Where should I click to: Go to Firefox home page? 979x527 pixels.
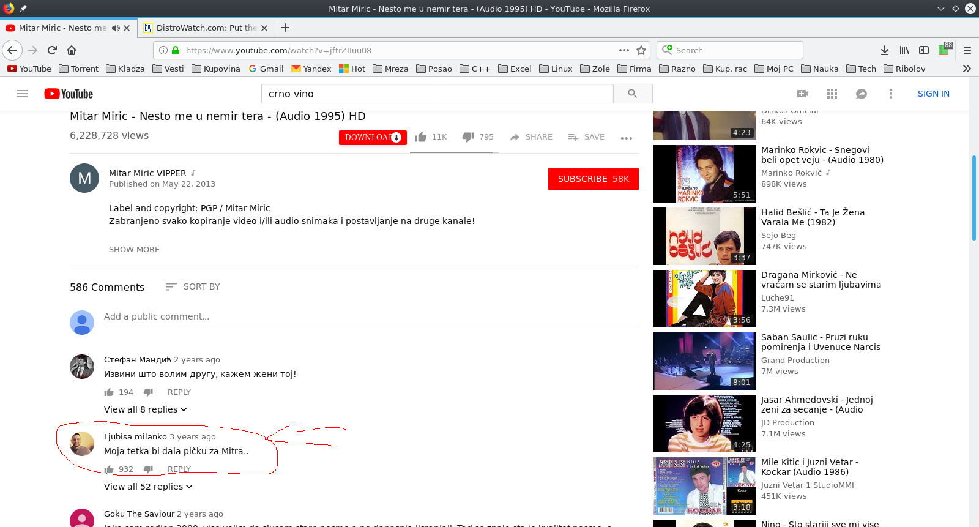[x=72, y=50]
